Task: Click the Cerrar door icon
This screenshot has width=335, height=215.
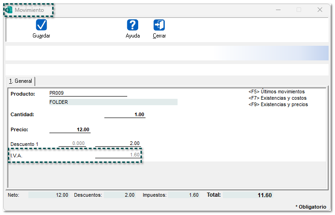Action: pos(159,25)
